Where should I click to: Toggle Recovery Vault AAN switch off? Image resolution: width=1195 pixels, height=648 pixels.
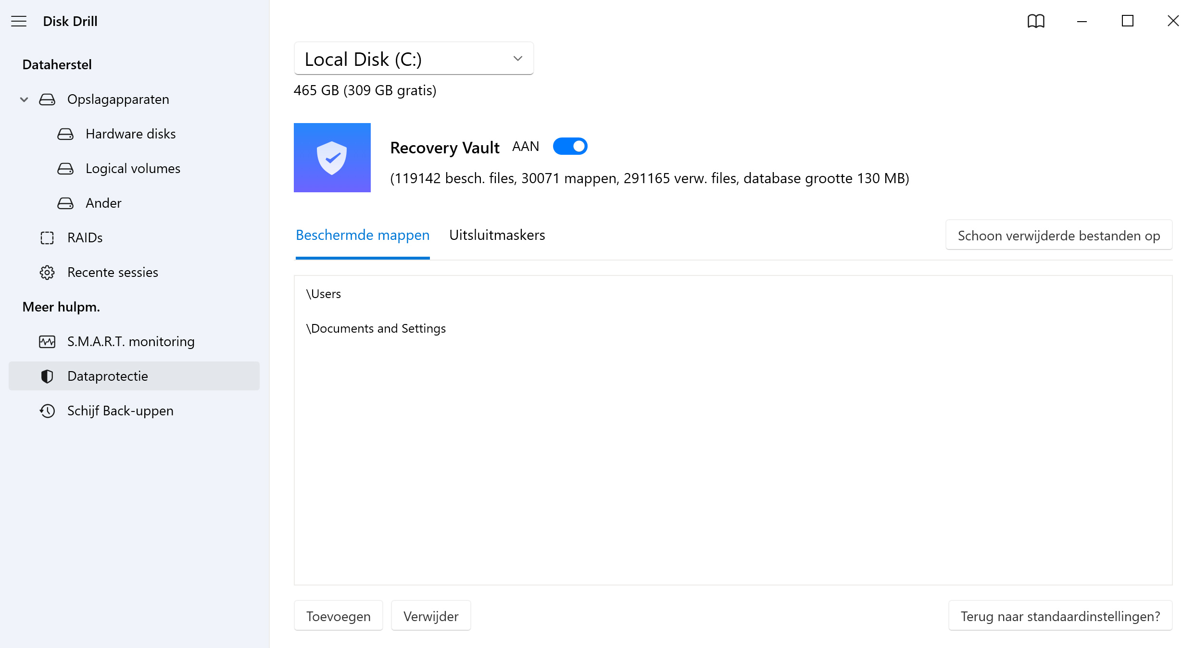coord(571,146)
